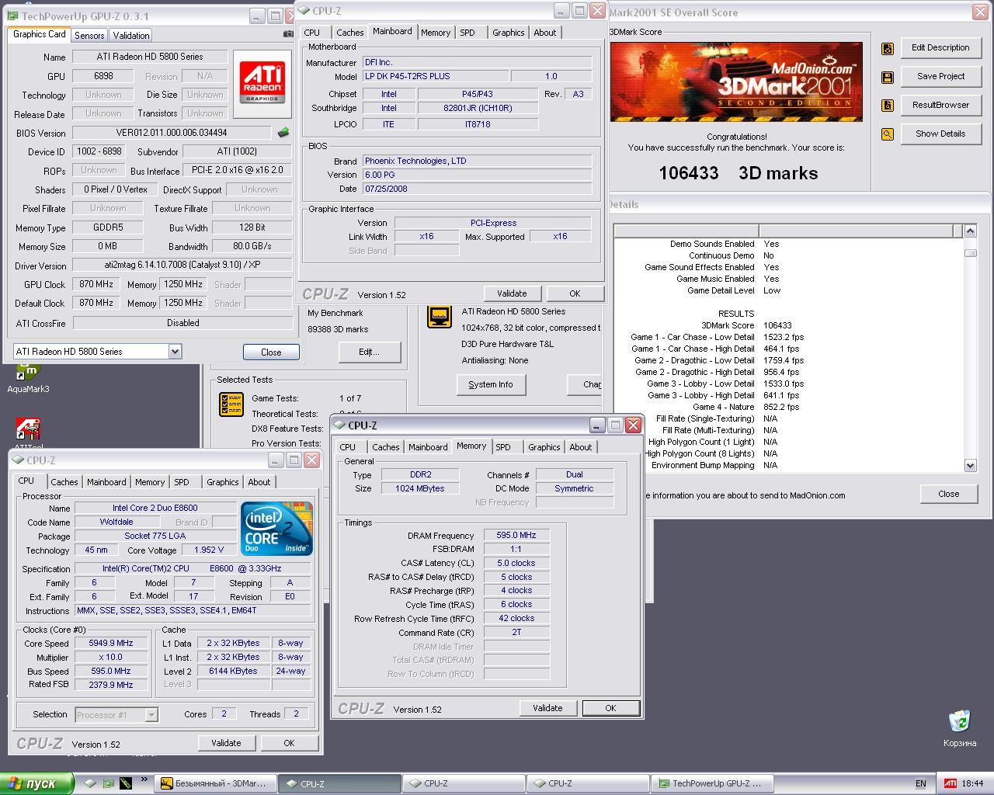Open Graphics tab in the Processor CPU-Z window
Viewport: 994px width, 795px height.
point(222,482)
